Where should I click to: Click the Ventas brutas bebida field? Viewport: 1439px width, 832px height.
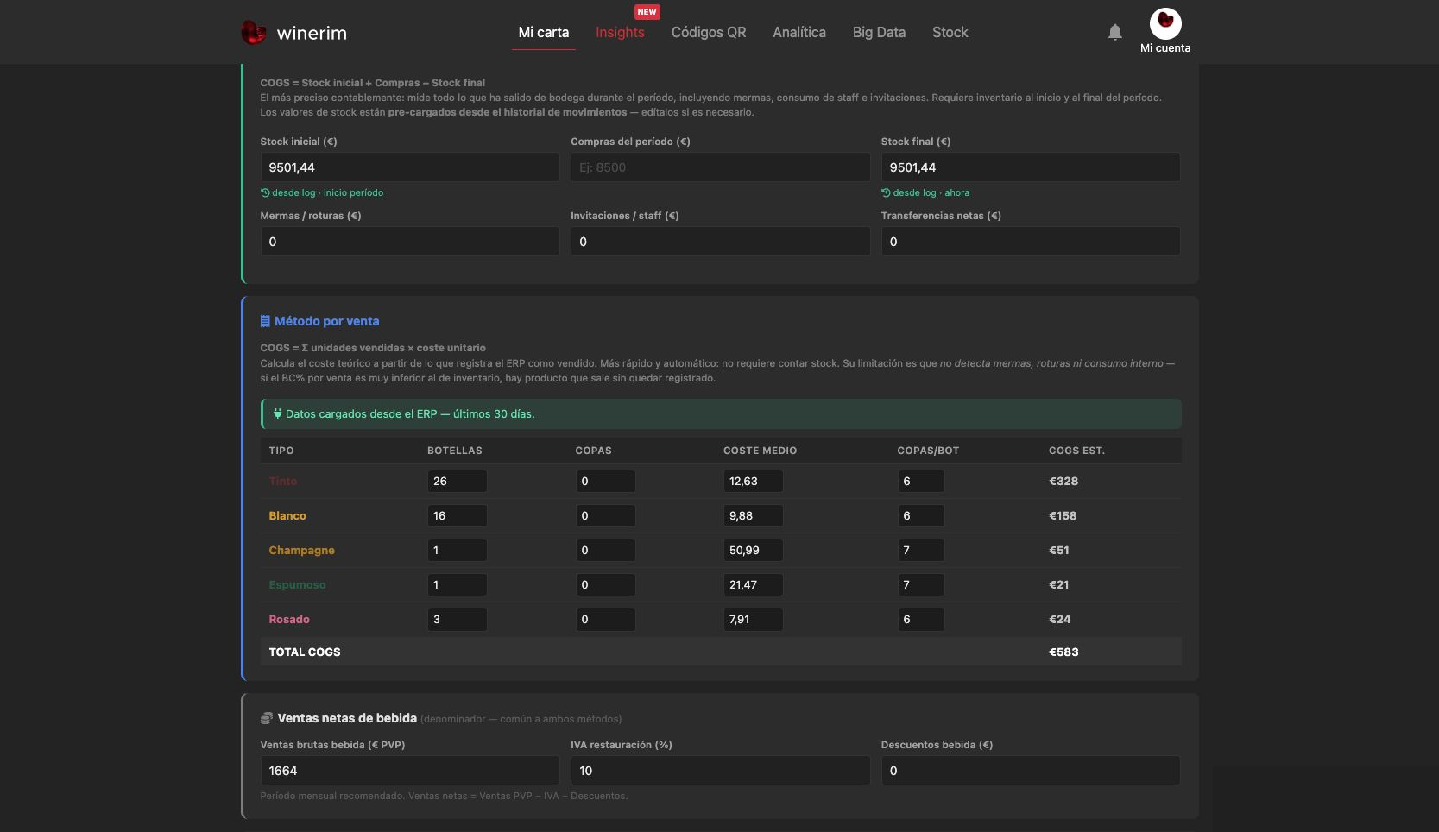pyautogui.click(x=410, y=771)
